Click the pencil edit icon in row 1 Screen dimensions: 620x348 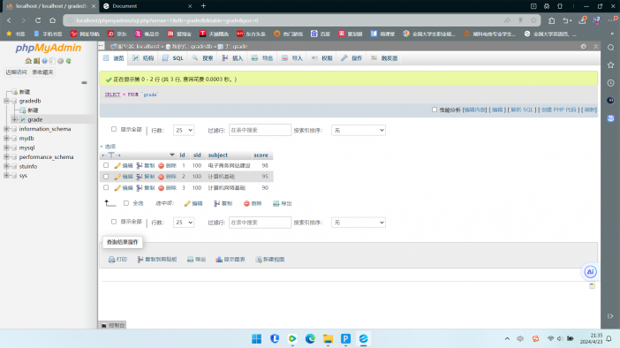point(117,166)
